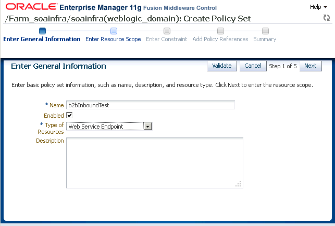Click the Oracle logo
The height and width of the screenshot is (226, 335).
click(x=31, y=7)
